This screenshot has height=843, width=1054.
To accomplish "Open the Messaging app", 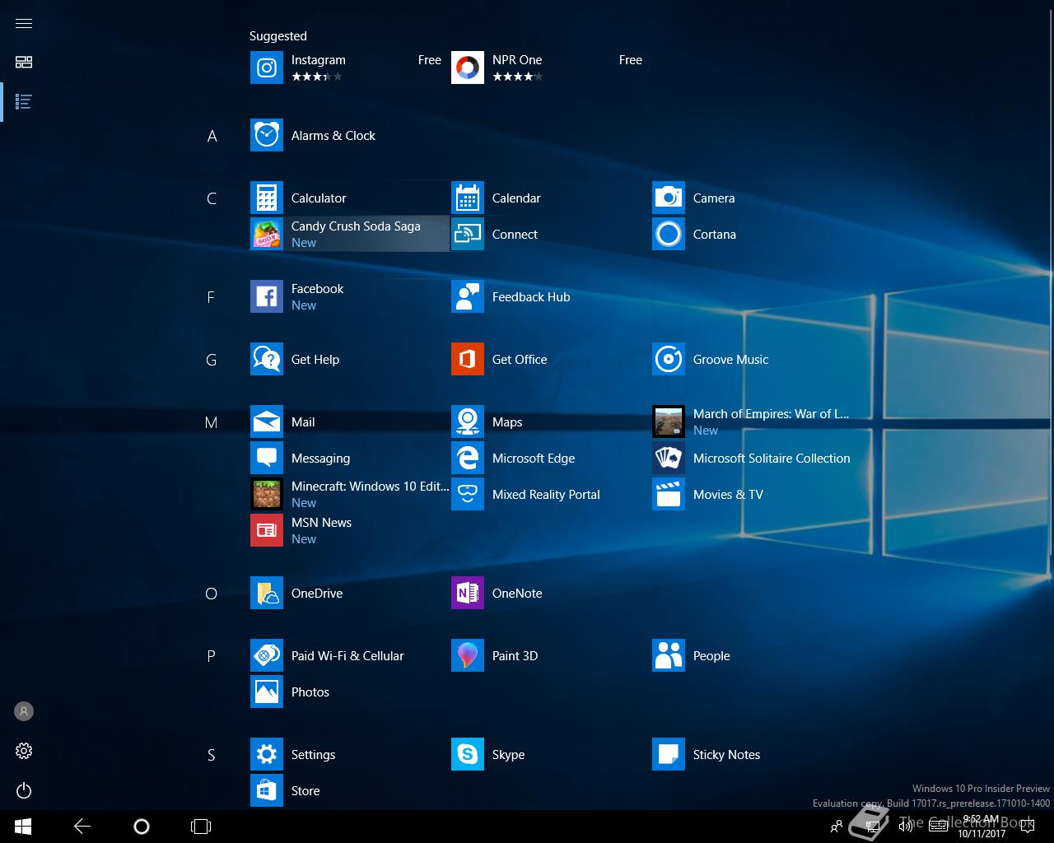I will [x=349, y=458].
